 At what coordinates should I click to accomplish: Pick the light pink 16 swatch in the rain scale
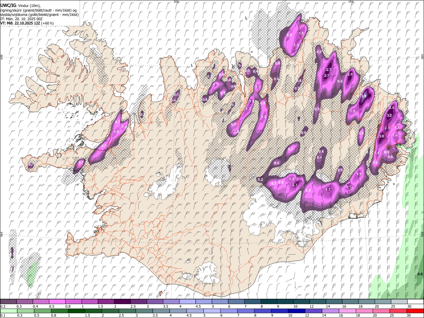tap(347, 311)
